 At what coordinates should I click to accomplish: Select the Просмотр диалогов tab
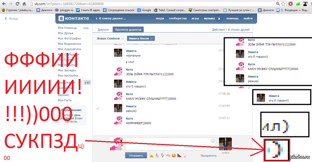[128, 30]
